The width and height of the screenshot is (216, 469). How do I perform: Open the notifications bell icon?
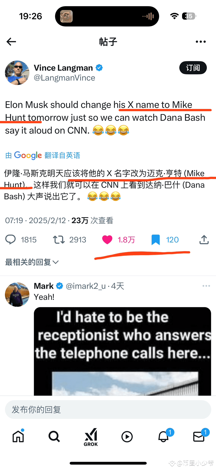coord(164,436)
